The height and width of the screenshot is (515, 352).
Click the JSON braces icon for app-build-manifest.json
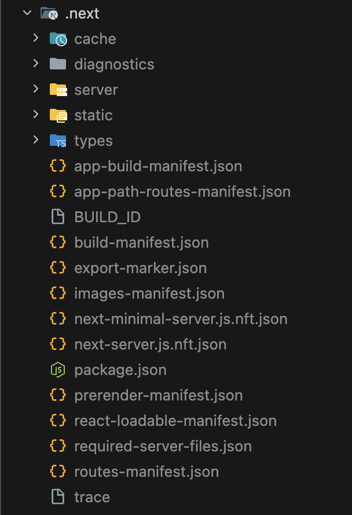point(58,166)
